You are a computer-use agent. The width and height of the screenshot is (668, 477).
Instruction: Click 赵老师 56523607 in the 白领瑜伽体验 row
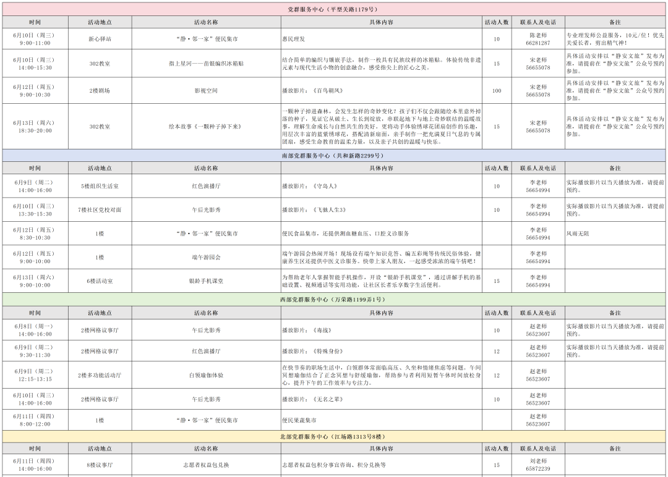click(538, 375)
